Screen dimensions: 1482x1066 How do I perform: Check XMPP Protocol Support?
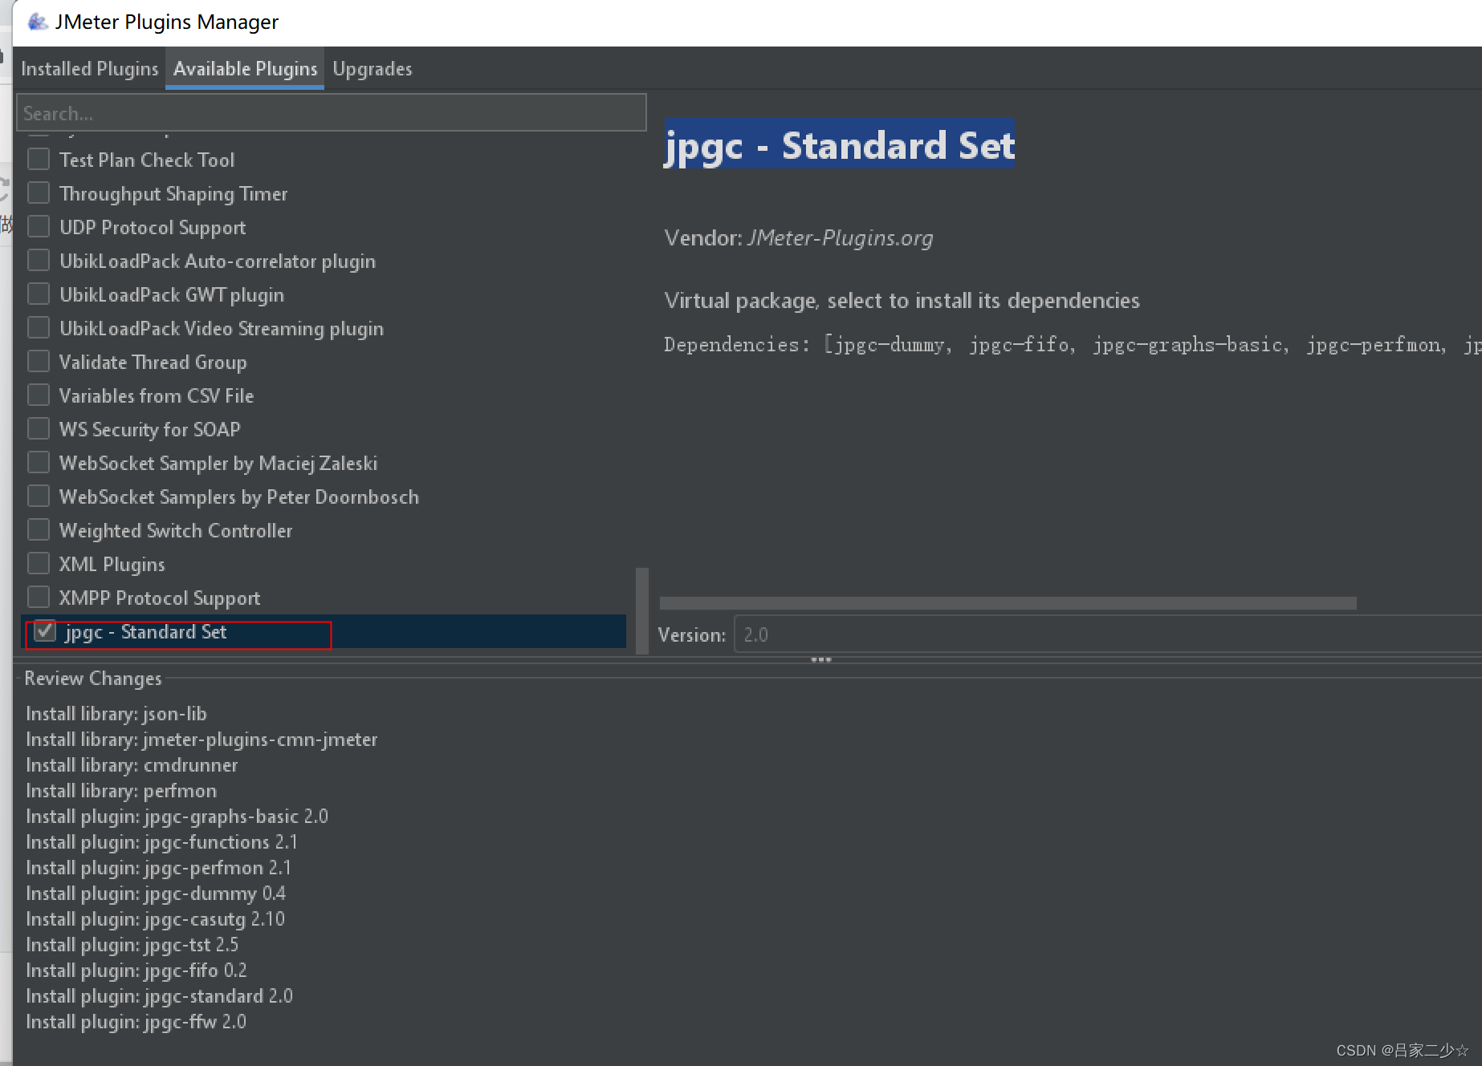tap(38, 597)
